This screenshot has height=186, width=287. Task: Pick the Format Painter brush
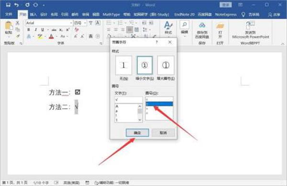[18, 36]
